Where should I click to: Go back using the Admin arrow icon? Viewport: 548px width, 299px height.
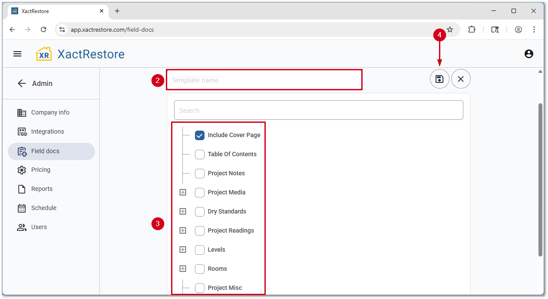22,83
